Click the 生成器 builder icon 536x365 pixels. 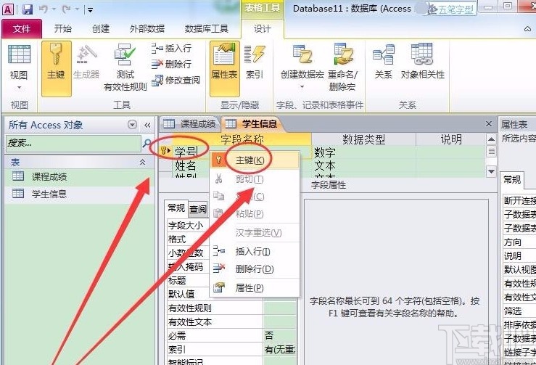tap(86, 62)
